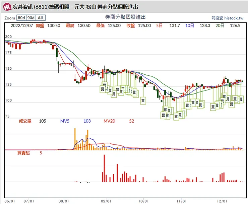
Task: Select the 09/01 date axis label
Action: coord(106,201)
